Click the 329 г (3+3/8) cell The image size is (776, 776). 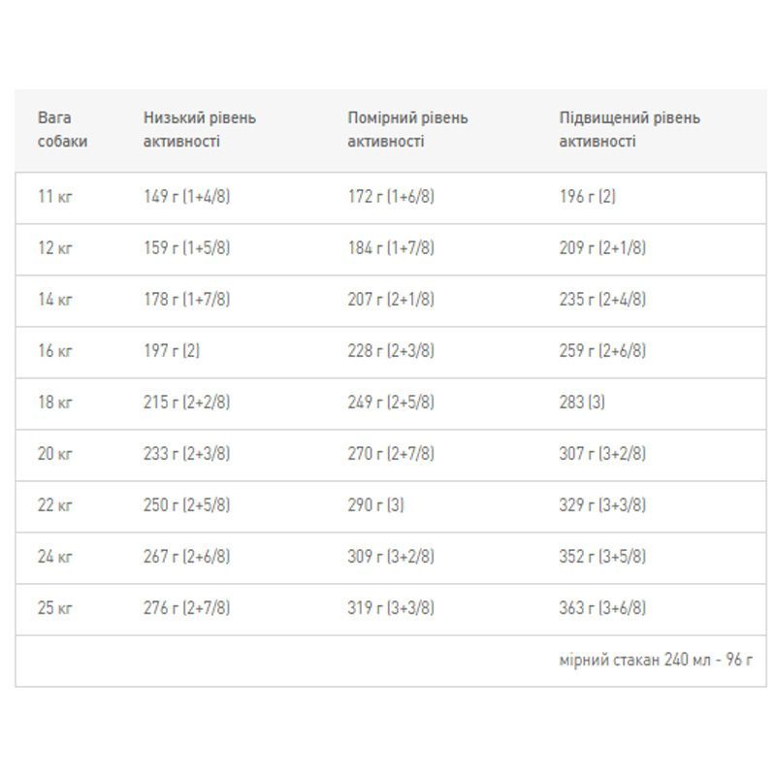pos(602,505)
